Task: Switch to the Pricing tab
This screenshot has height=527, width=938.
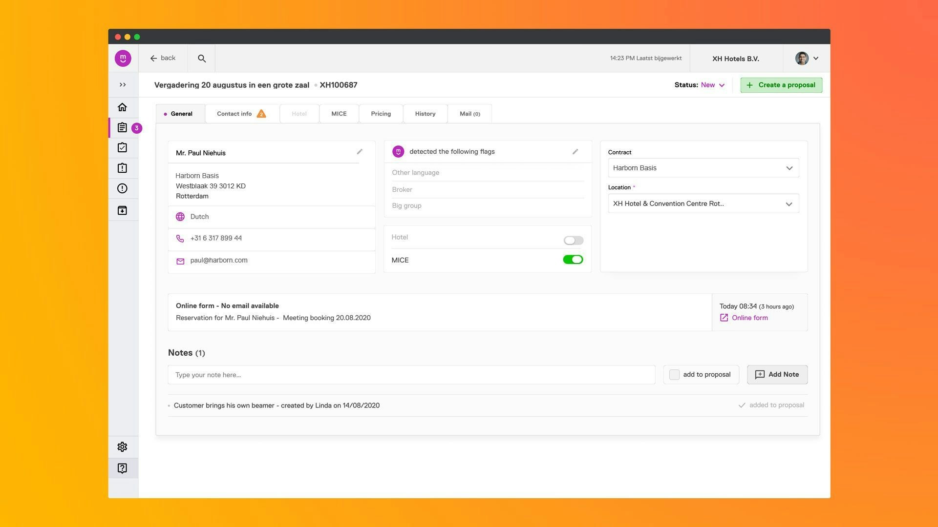Action: [381, 114]
